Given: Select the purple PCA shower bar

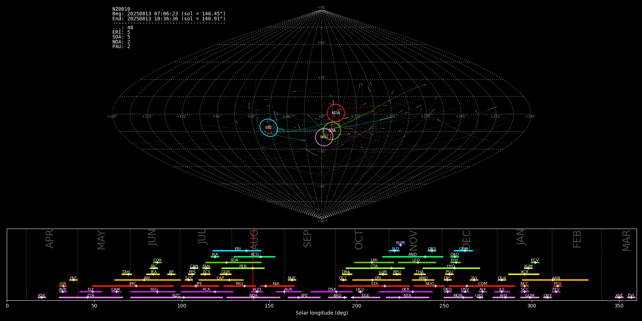Looking at the screenshot, I should pyautogui.click(x=207, y=292).
